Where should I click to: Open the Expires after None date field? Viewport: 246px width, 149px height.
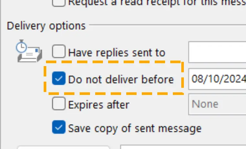[x=217, y=104]
